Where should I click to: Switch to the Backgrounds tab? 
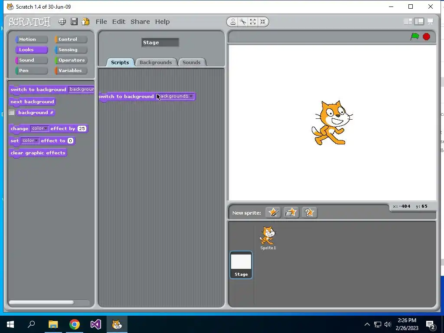click(x=156, y=62)
